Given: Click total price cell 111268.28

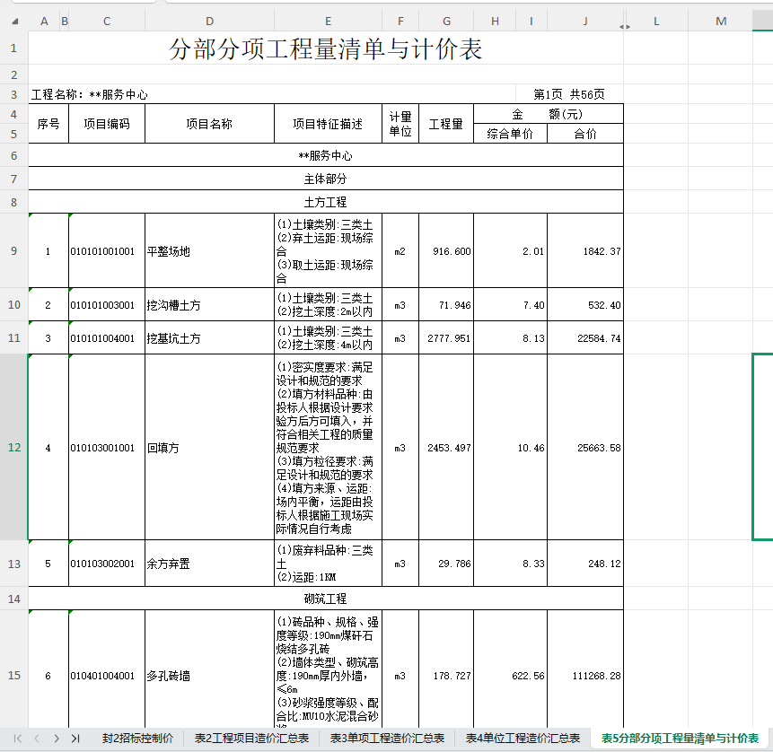Looking at the screenshot, I should click(x=585, y=676).
